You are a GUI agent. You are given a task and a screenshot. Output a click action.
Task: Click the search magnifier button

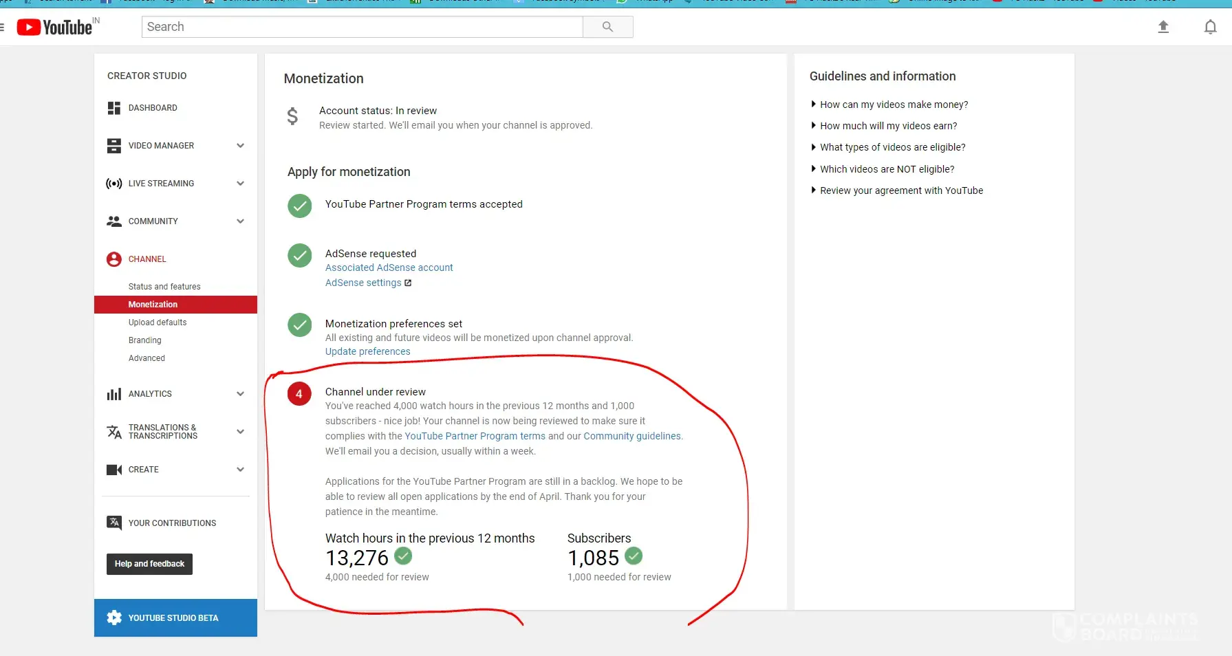click(607, 27)
